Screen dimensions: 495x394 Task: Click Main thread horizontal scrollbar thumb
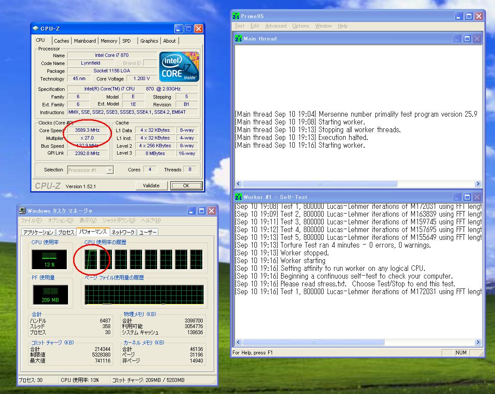click(319, 184)
